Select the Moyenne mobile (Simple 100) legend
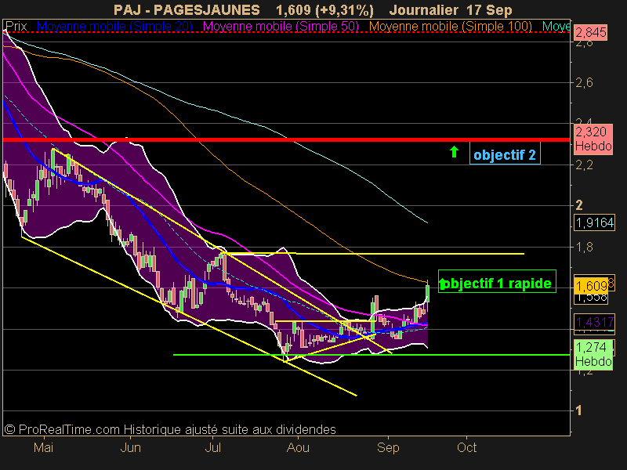The height and width of the screenshot is (470, 627). coord(451,27)
